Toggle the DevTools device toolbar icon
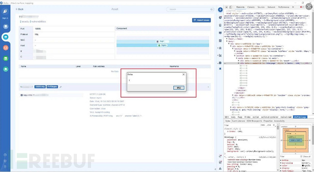Viewport: 314px width, 172px height. [231, 7]
